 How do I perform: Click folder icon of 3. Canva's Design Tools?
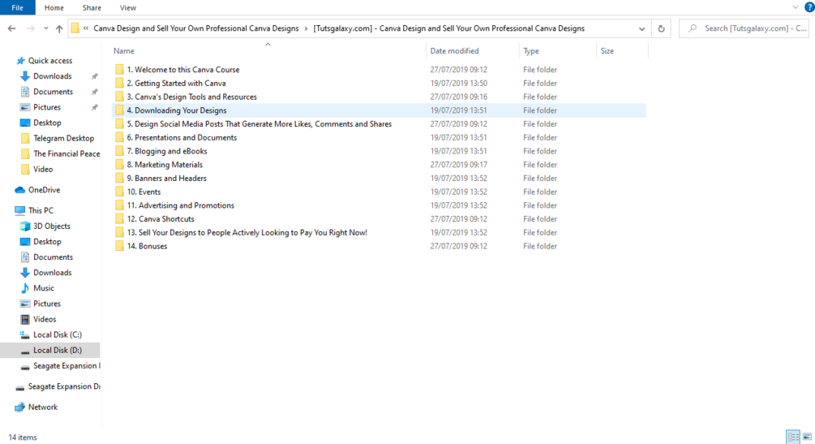pos(119,97)
